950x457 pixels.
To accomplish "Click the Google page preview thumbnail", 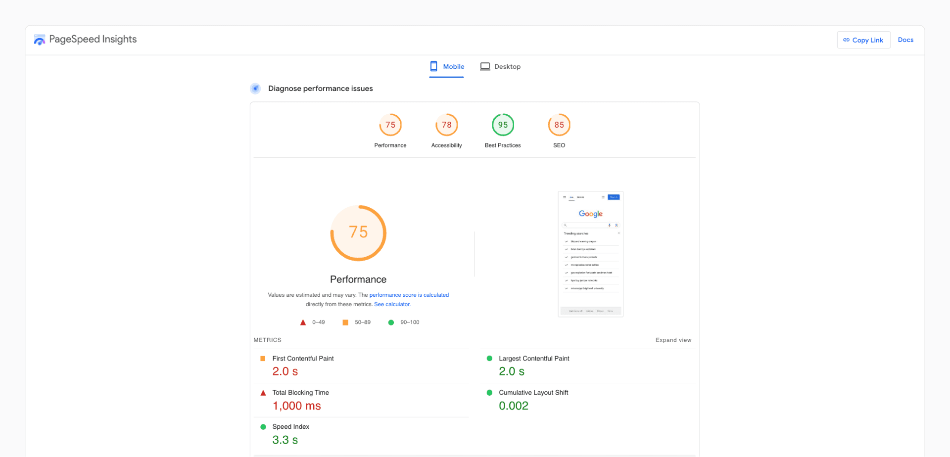I will pos(590,254).
